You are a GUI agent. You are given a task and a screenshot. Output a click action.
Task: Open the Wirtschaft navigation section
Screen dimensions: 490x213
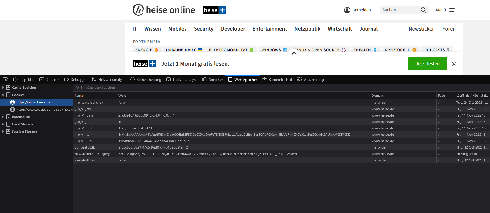pyautogui.click(x=340, y=29)
